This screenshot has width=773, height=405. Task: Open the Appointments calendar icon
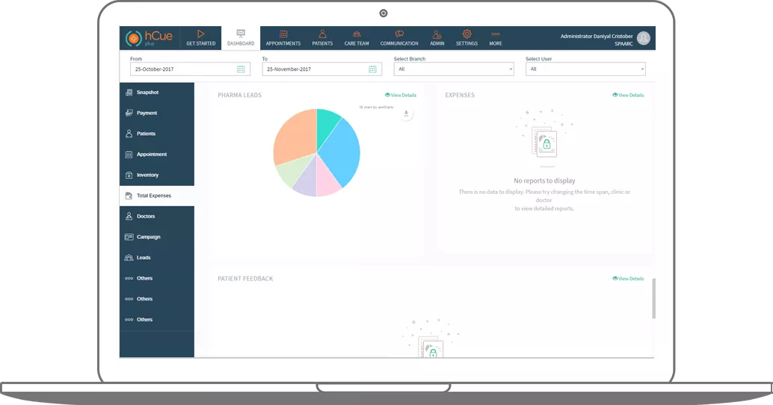point(283,34)
